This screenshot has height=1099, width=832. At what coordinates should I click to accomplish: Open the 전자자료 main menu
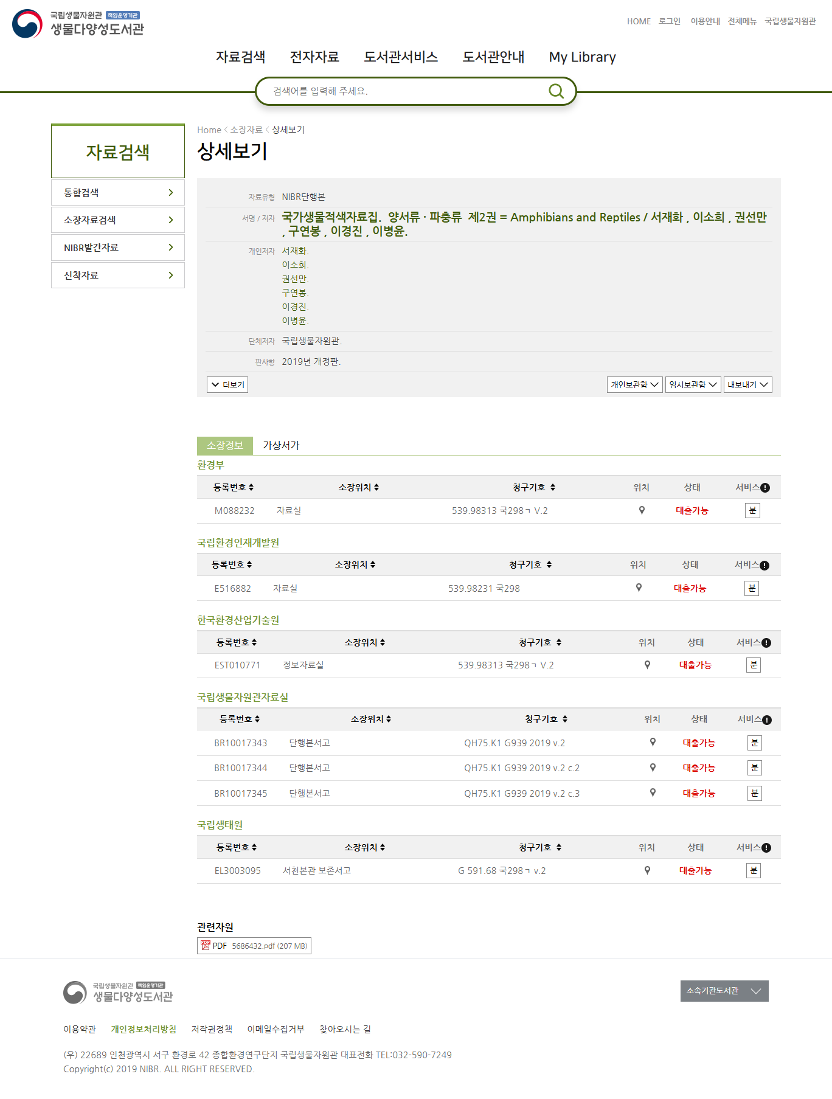(314, 57)
